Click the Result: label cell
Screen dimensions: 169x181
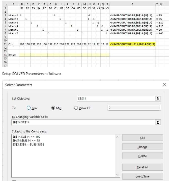point(13,55)
